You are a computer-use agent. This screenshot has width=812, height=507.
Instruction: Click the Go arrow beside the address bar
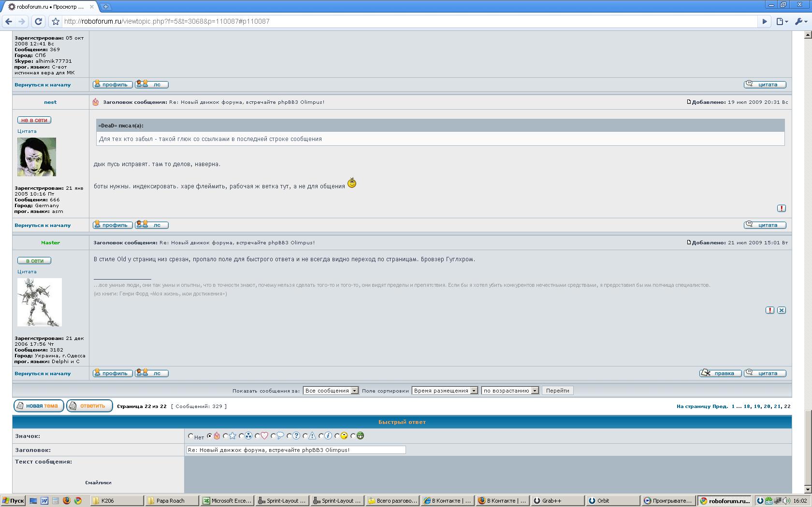point(765,21)
